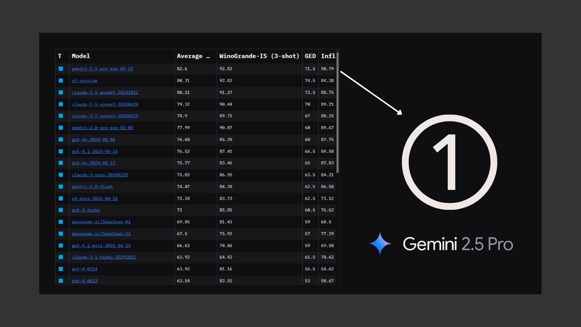Open the deepseek-ai/DeepSeek-R1 link

pos(101,222)
